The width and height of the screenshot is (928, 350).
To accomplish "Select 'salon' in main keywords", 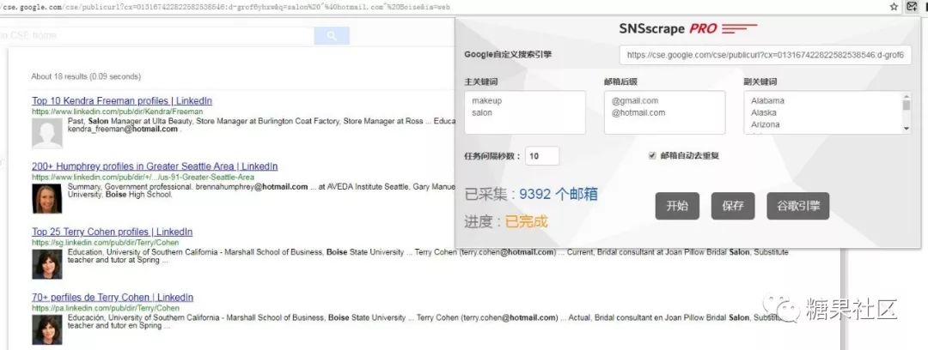I will (x=482, y=112).
